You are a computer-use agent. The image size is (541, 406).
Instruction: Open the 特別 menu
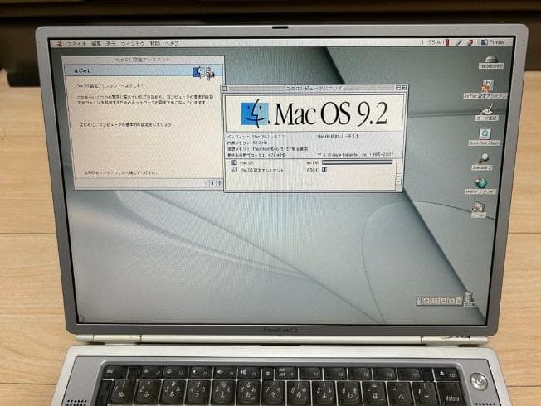click(x=154, y=44)
